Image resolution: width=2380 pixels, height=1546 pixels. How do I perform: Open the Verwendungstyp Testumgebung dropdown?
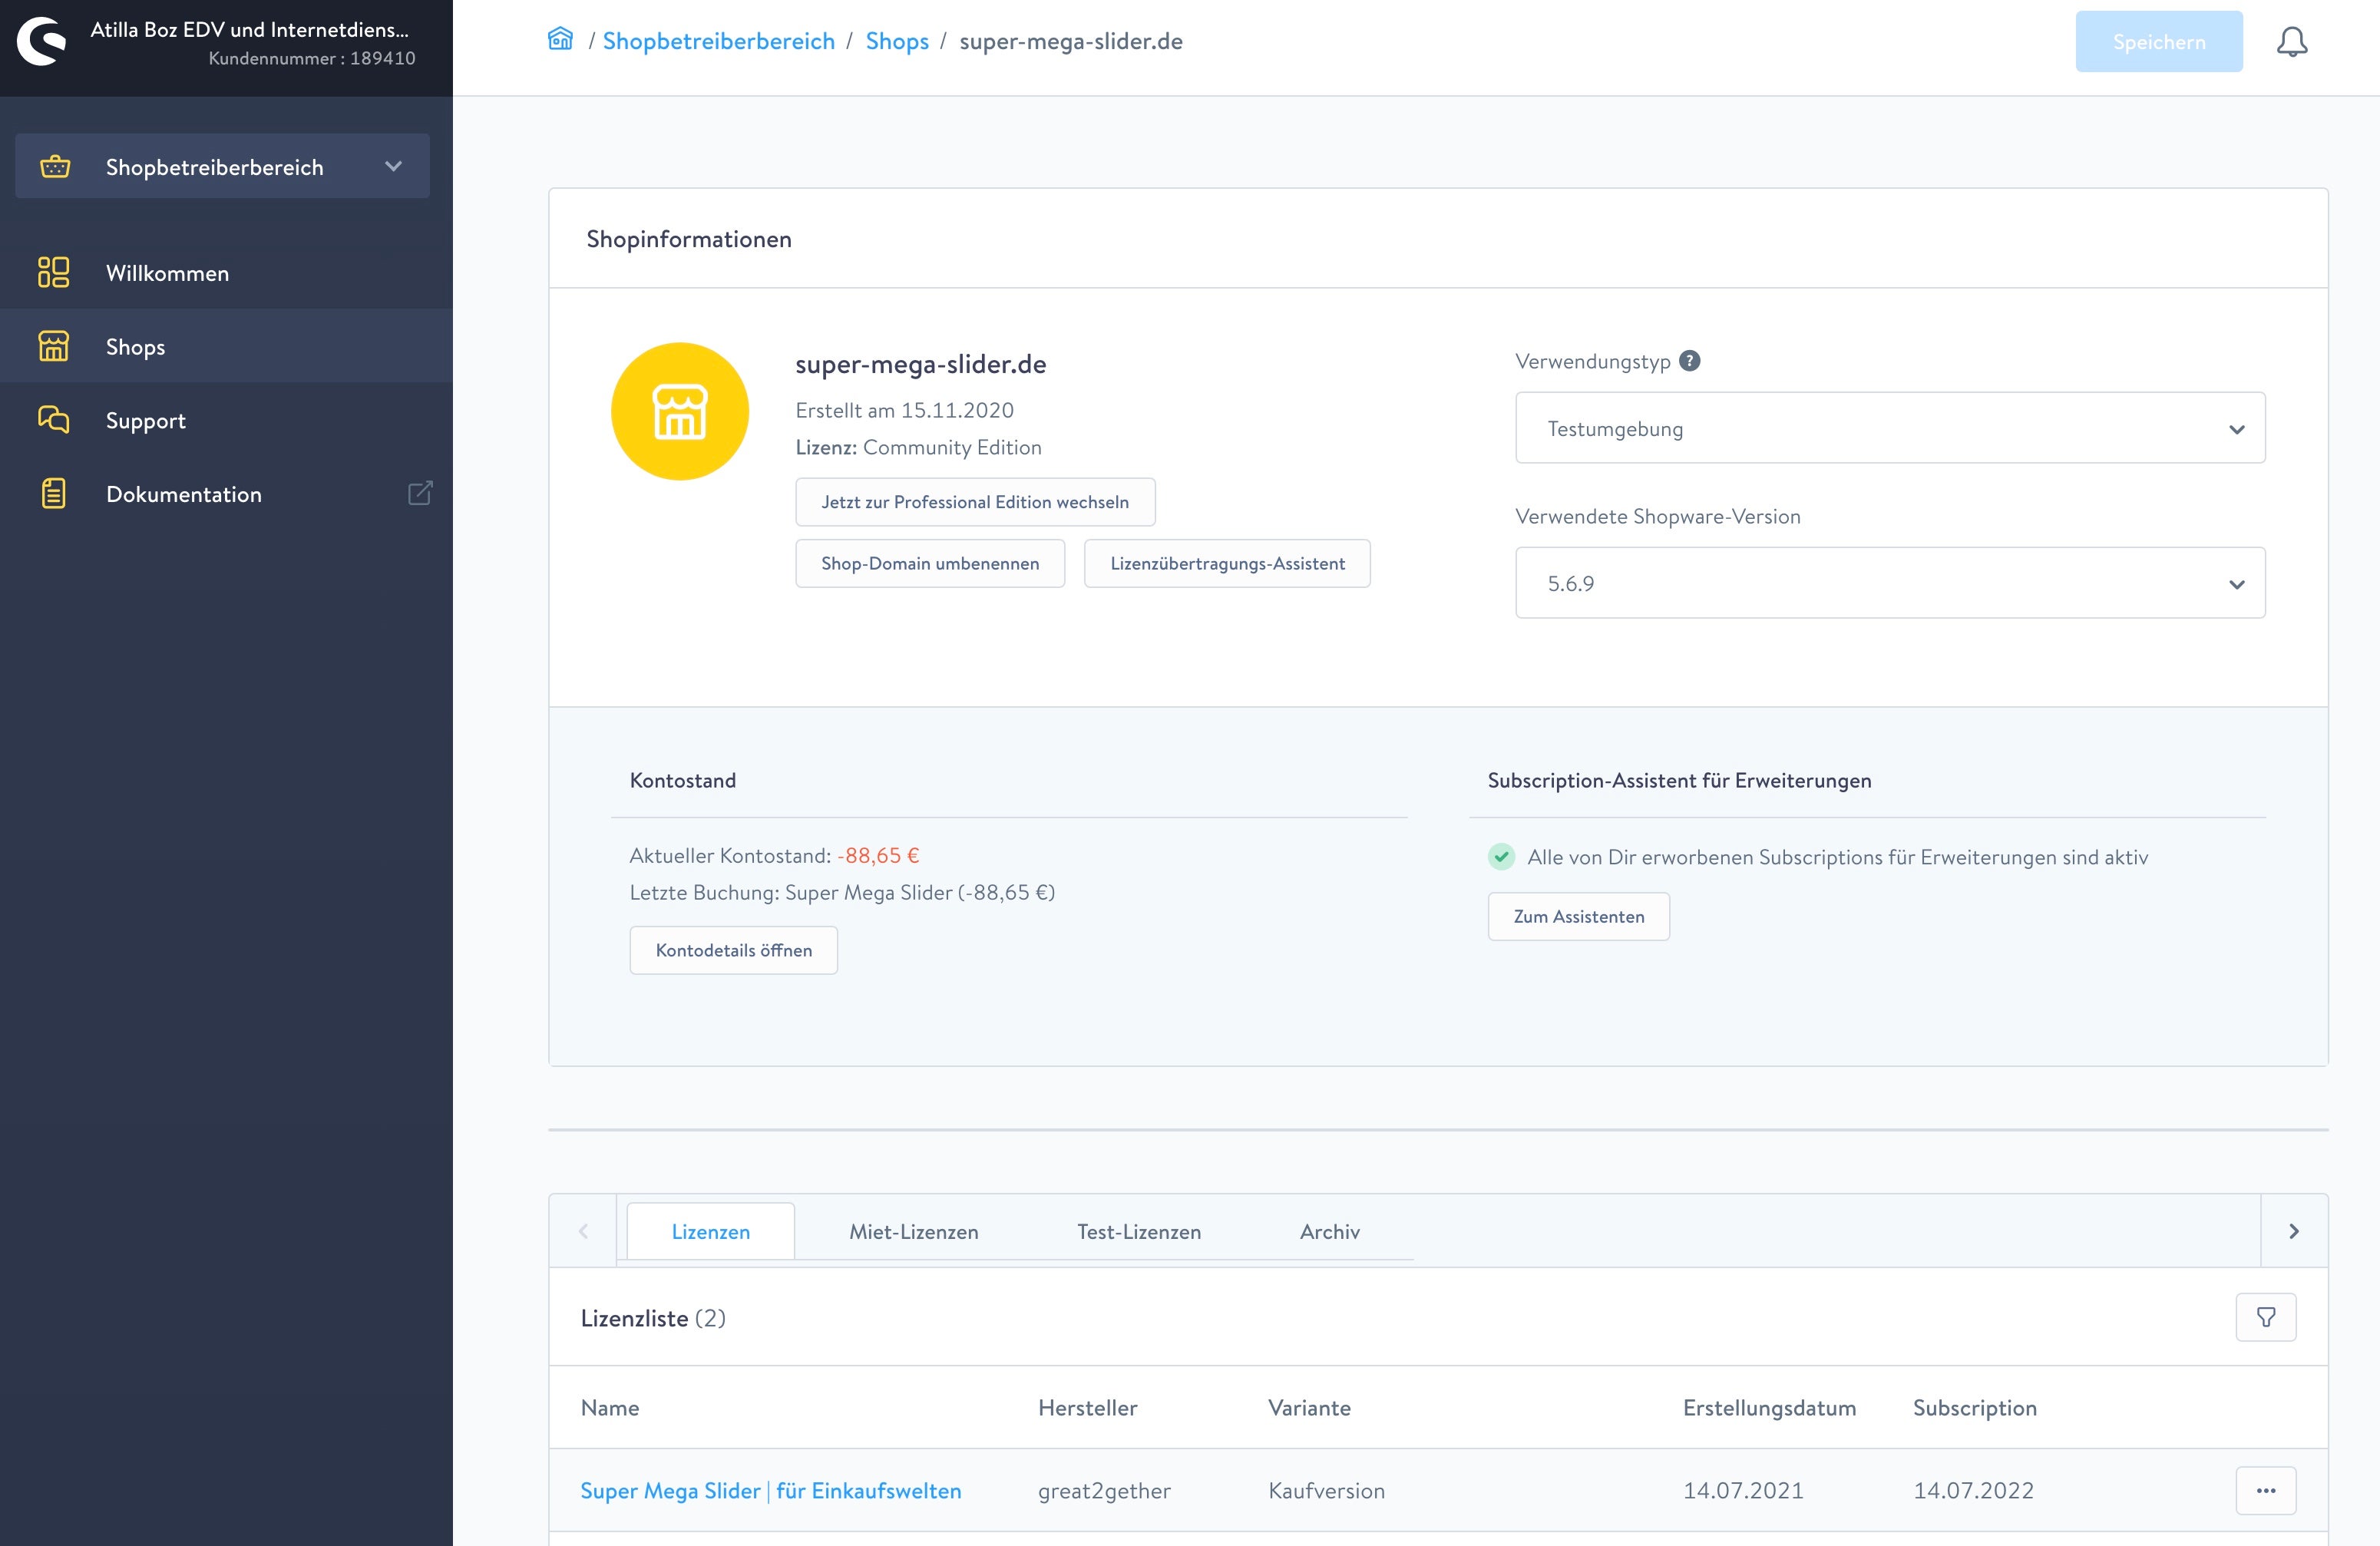pos(1889,428)
